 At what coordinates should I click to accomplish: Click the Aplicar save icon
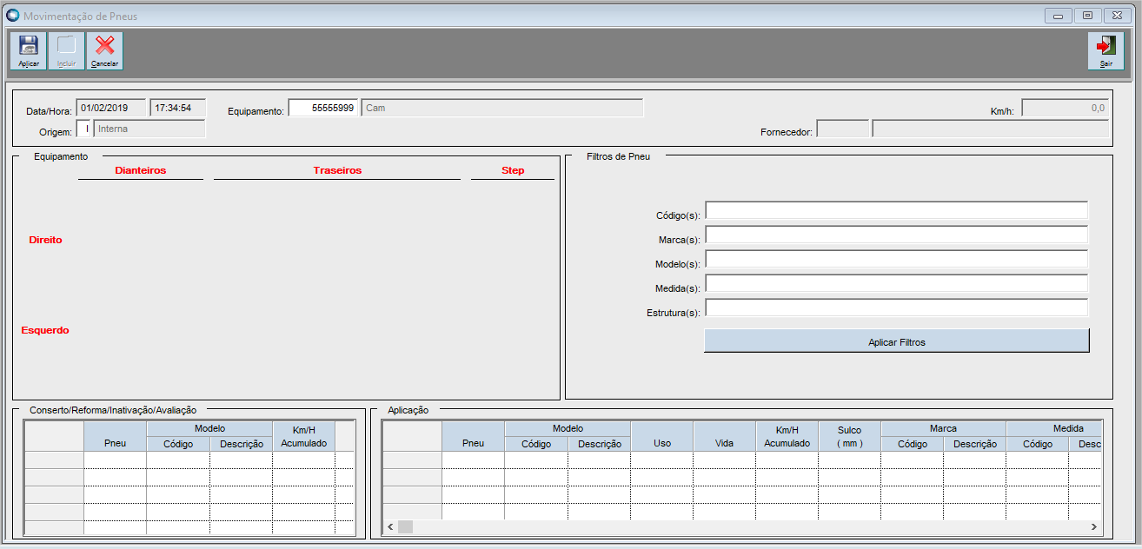(x=28, y=50)
